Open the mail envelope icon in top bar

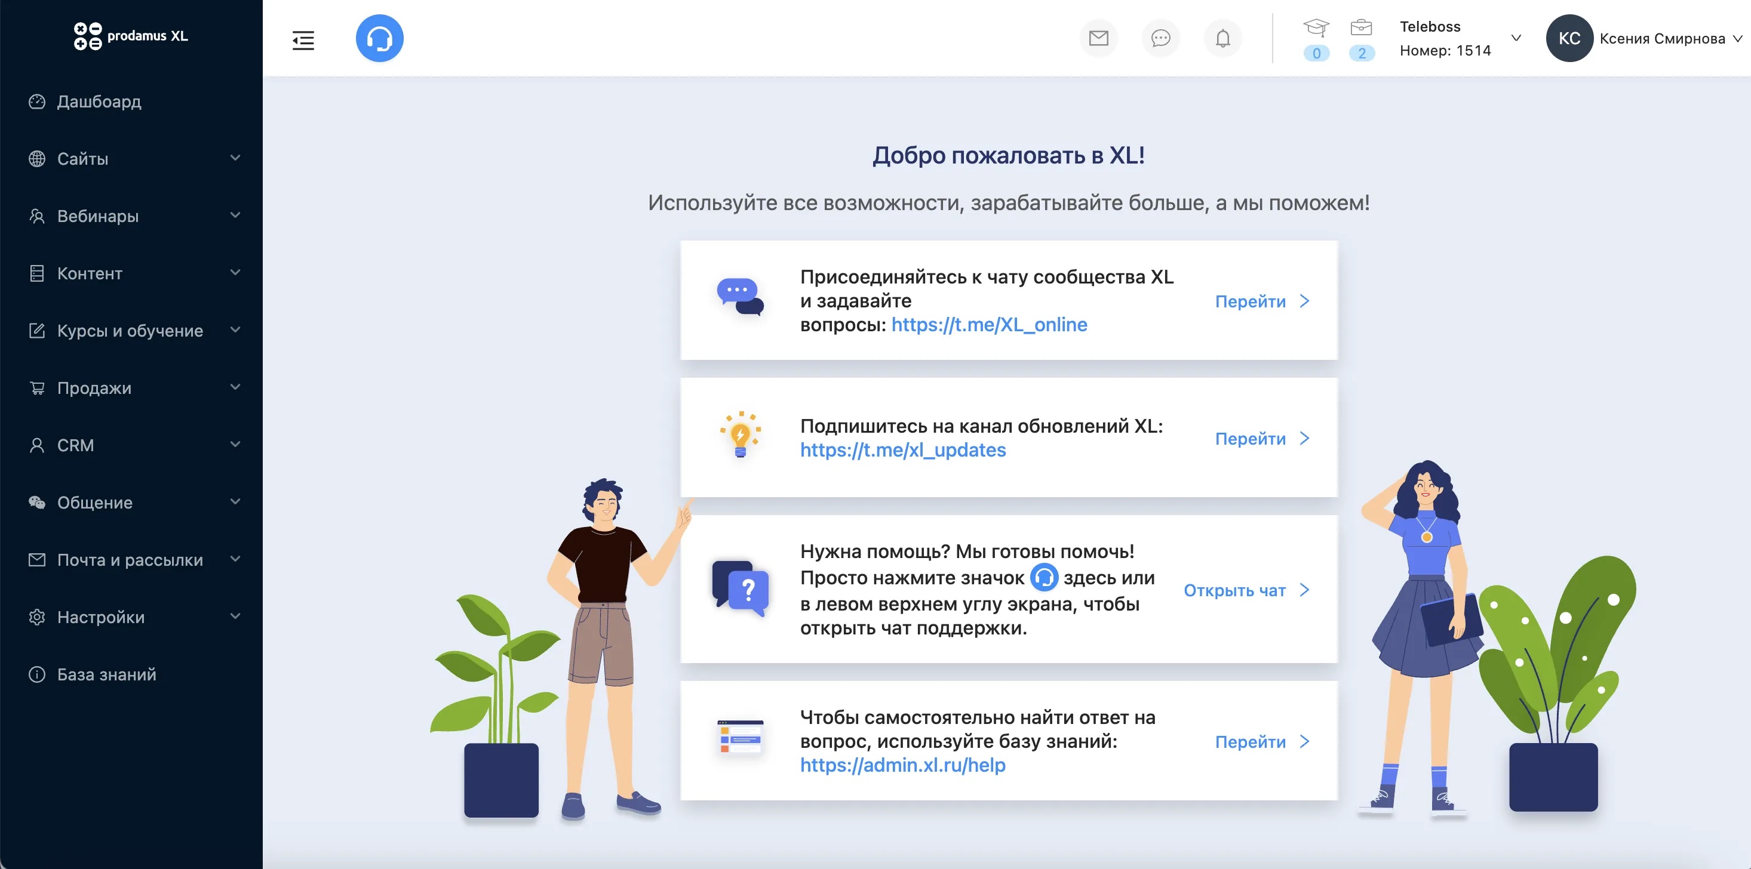coord(1099,38)
